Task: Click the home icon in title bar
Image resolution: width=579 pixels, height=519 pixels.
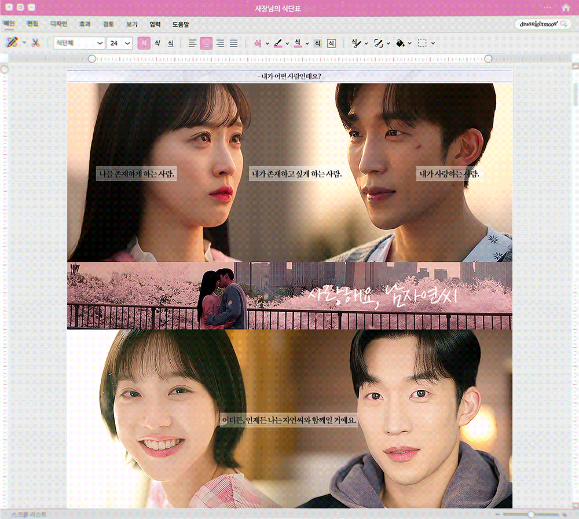Action: pyautogui.click(x=566, y=8)
